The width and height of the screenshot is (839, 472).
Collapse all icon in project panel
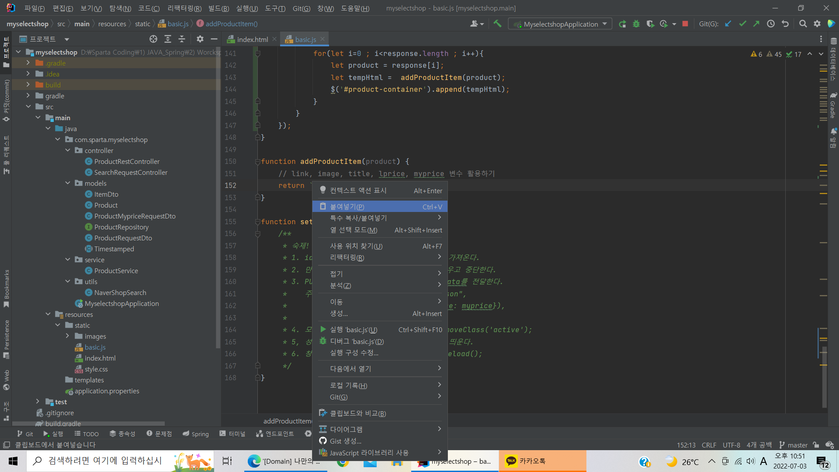coord(182,39)
